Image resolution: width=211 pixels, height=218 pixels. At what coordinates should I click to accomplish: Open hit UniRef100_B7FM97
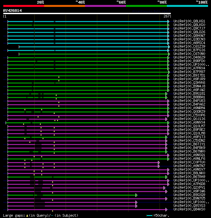pos(189,72)
